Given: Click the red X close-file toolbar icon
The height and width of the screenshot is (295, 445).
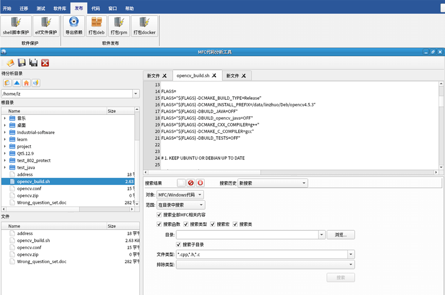Looking at the screenshot, I should 45,63.
